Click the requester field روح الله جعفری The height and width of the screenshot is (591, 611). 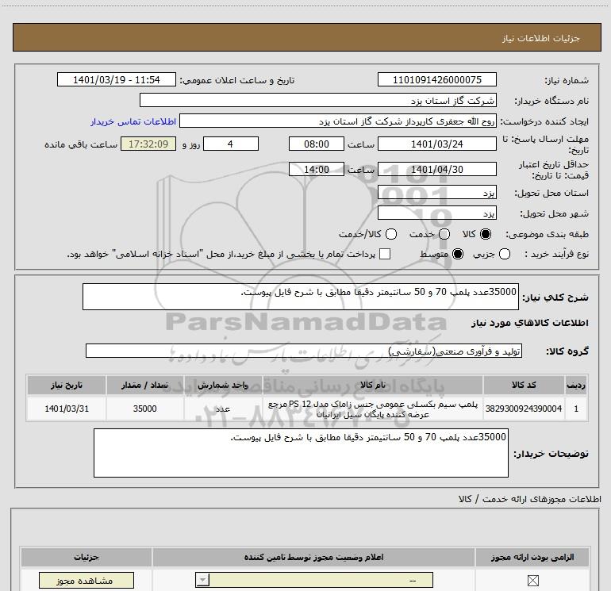click(x=338, y=121)
